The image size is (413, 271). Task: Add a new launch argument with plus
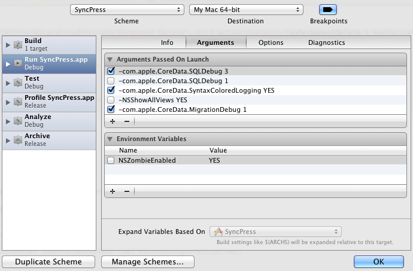[113, 121]
